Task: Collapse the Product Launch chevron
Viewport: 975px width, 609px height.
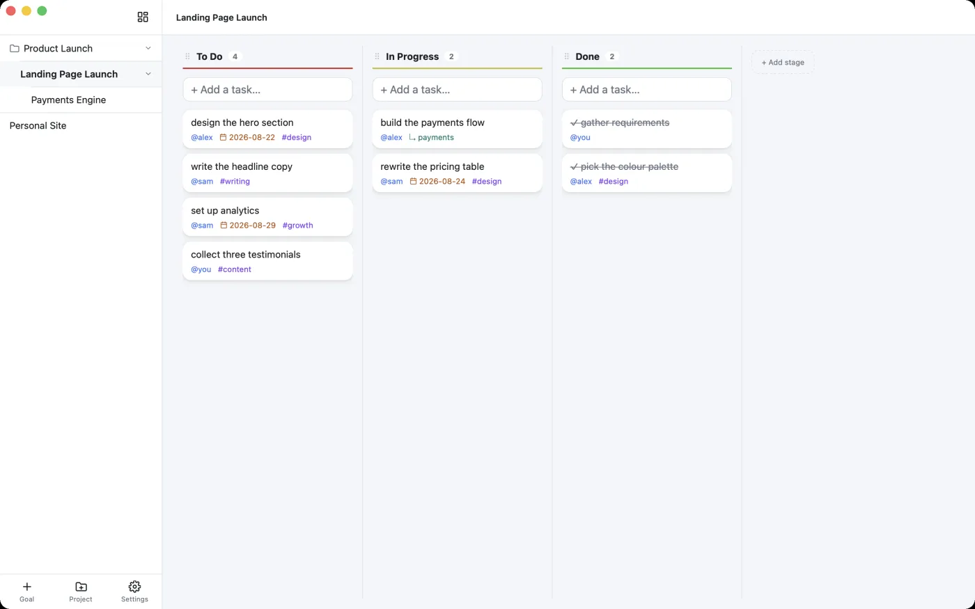Action: click(x=148, y=48)
